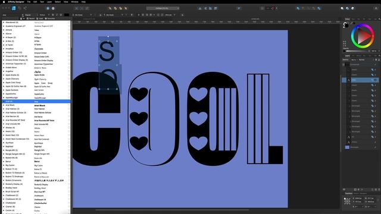Expand the Amazon Ember font family
Viewport: 381px width, 214px height.
coord(4,52)
